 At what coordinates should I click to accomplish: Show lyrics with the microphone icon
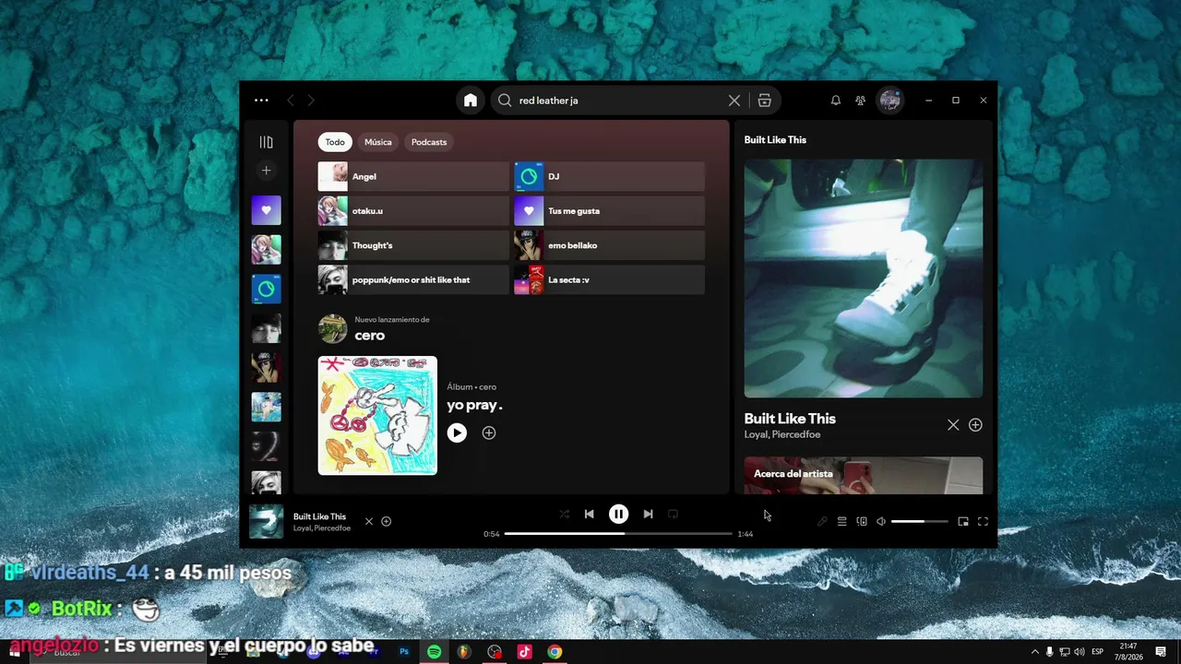pos(822,522)
